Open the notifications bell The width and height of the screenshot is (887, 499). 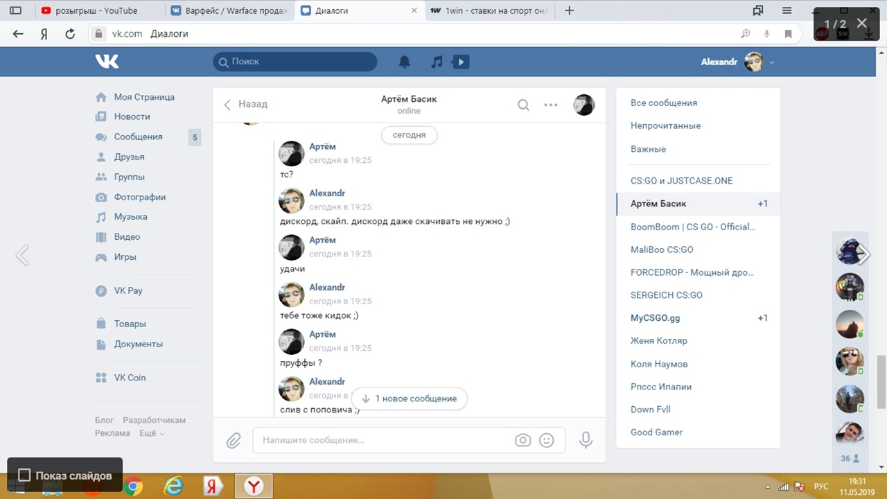coord(405,62)
